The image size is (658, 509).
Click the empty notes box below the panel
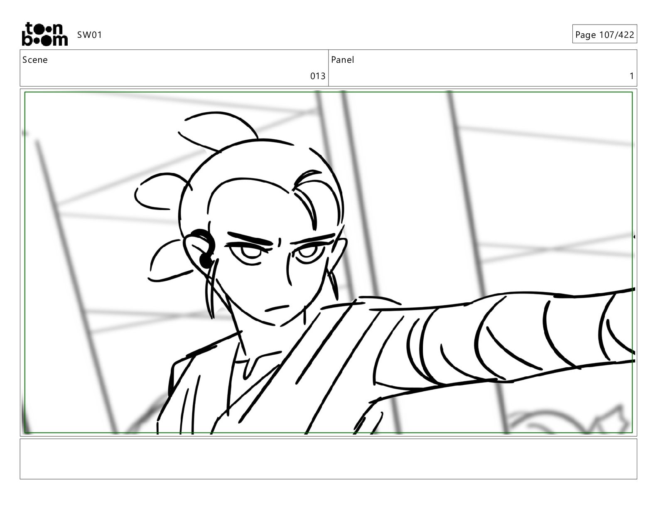[329, 459]
